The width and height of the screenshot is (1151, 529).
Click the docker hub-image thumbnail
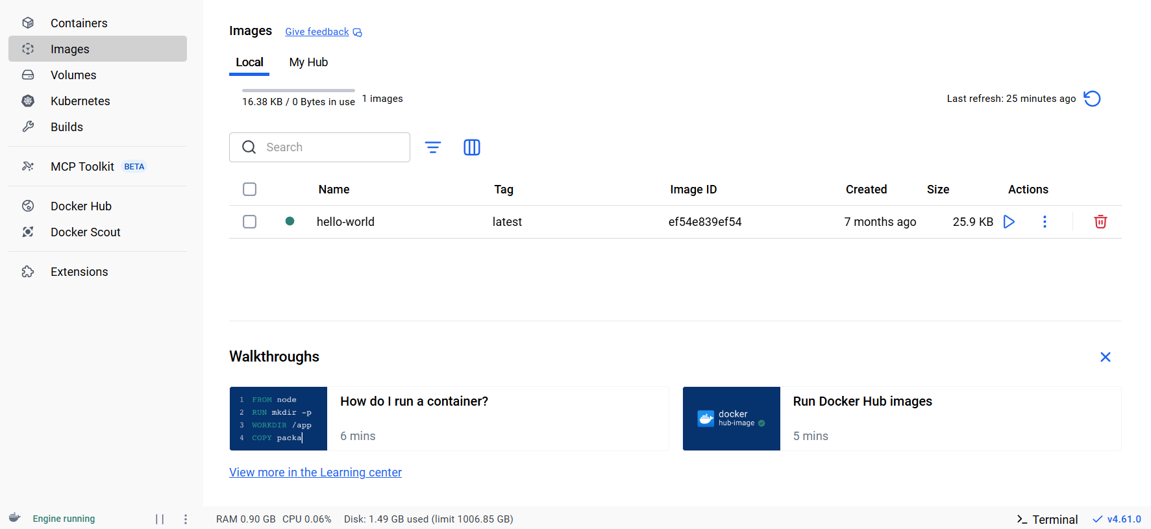[732, 419]
